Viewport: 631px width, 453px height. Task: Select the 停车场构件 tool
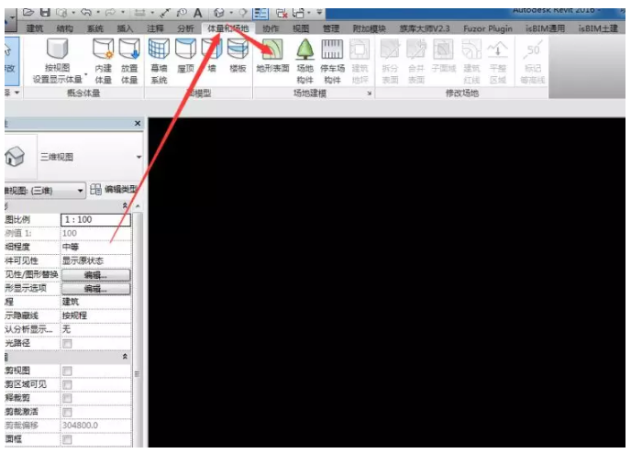(332, 61)
